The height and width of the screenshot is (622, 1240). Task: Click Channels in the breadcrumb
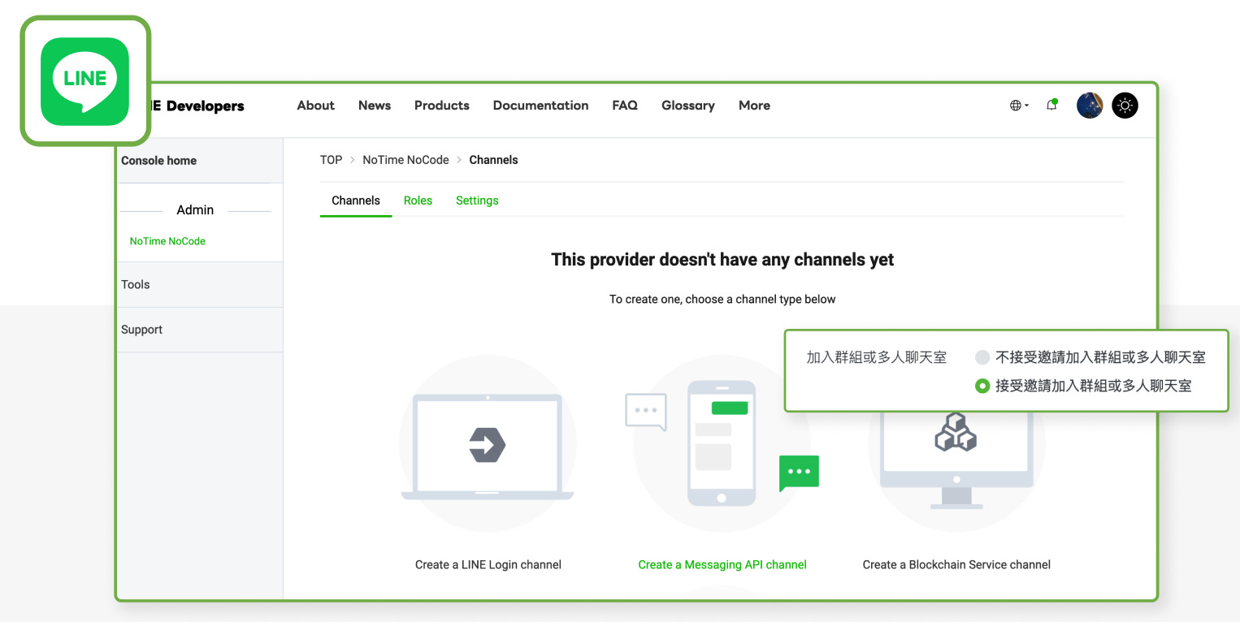493,160
